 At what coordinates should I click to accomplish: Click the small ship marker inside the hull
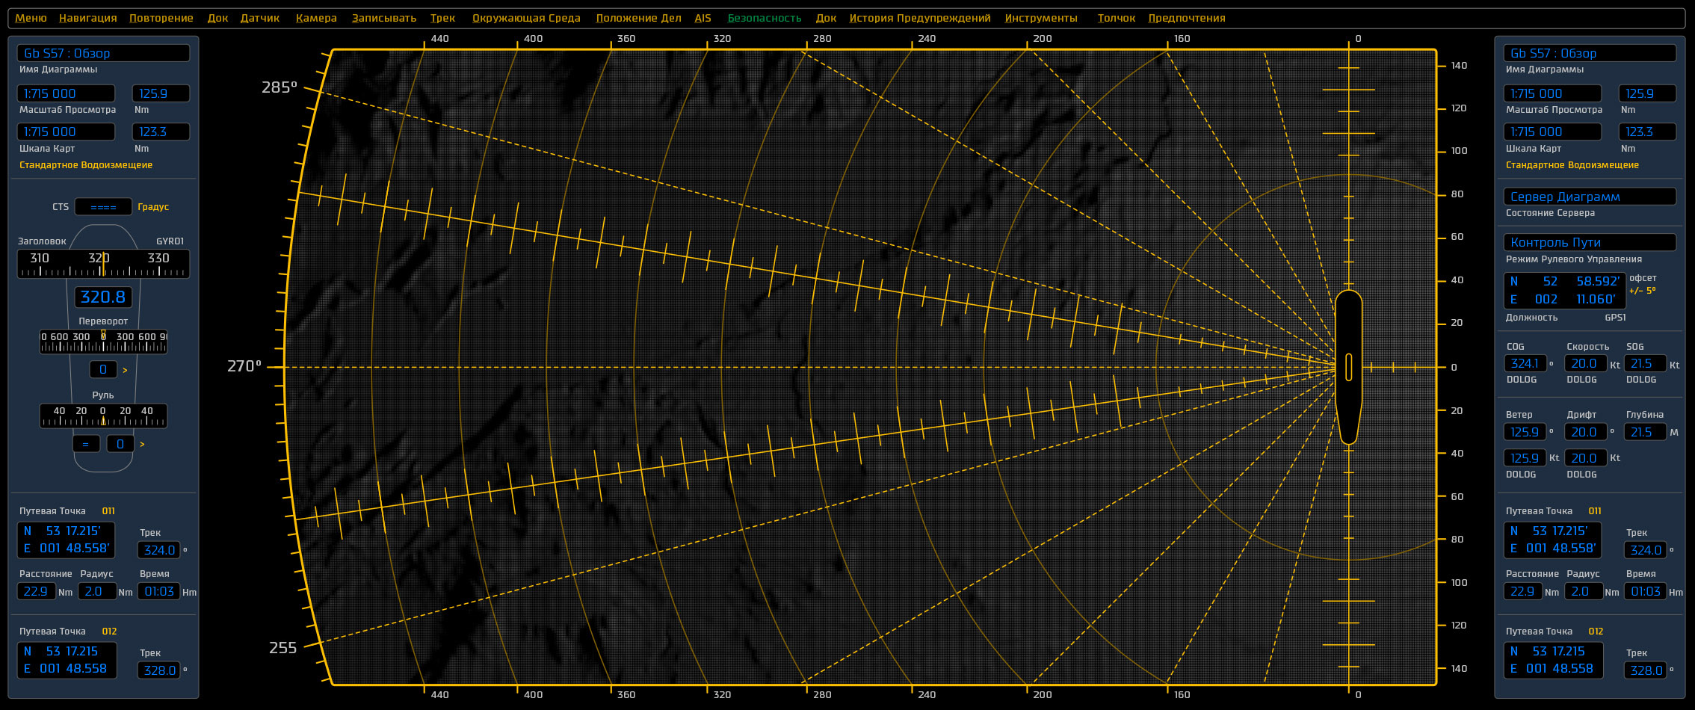1348,367
